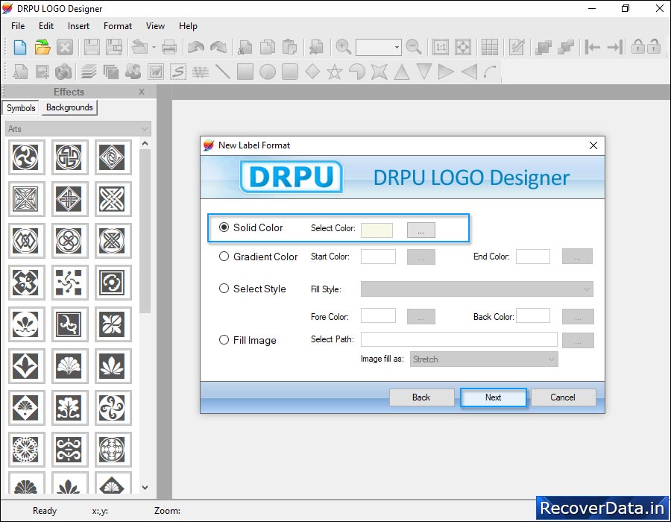
Task: Click the New document toolbar icon
Action: click(19, 47)
